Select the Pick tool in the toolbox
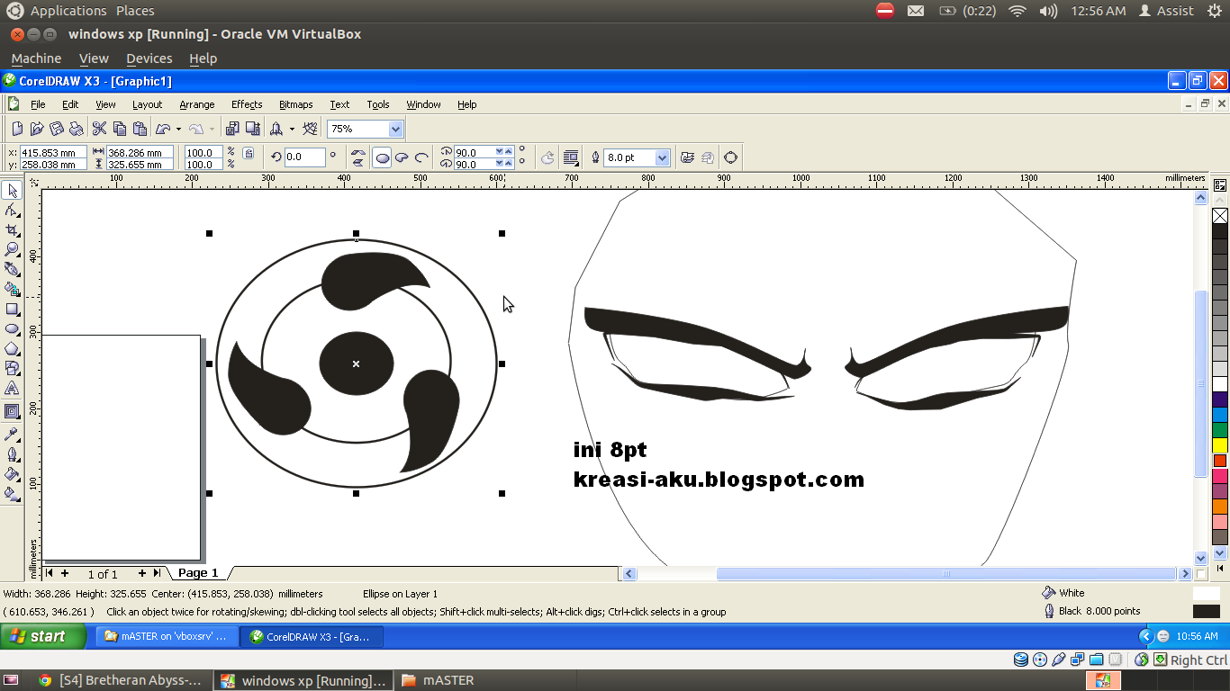Screen dimensions: 1230x691 [x=12, y=191]
